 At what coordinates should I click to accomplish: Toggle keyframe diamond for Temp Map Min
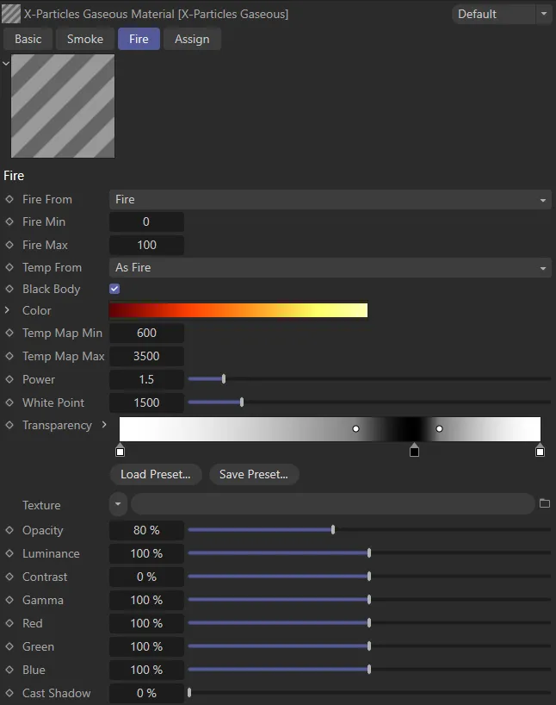[x=9, y=333]
